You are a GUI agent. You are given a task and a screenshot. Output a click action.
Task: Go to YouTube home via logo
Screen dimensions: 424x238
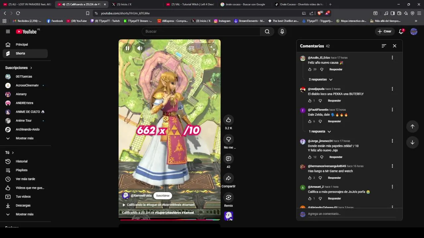(x=26, y=32)
